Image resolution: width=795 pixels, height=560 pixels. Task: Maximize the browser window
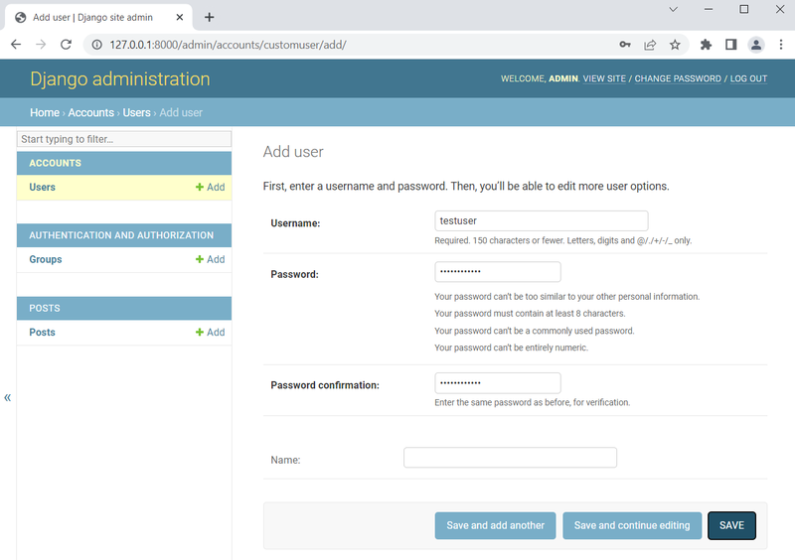pos(743,9)
